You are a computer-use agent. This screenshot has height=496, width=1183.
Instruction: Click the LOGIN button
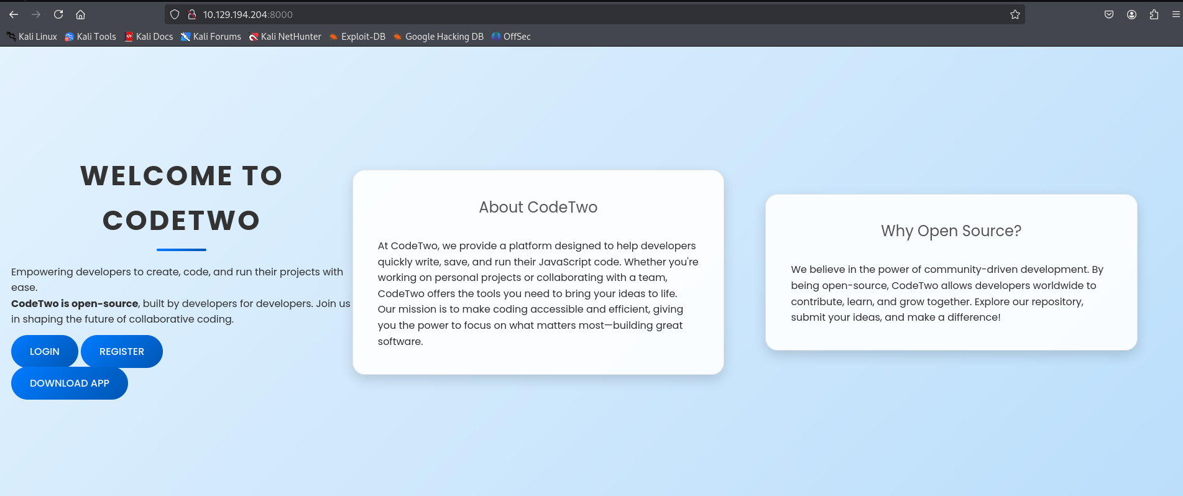tap(45, 351)
